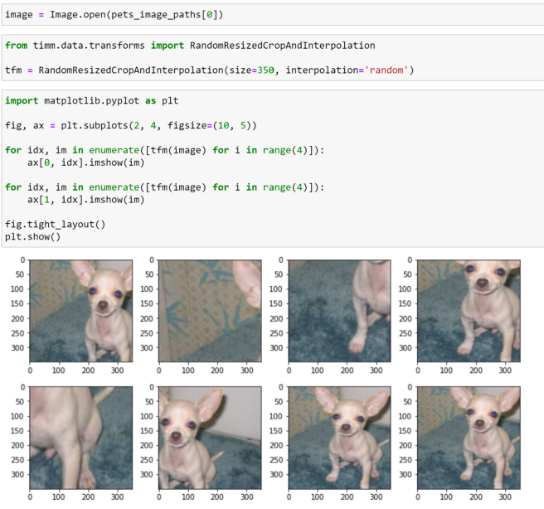Select the third subplot in the bottom row
Screen dimensions: 544x509
click(340, 438)
